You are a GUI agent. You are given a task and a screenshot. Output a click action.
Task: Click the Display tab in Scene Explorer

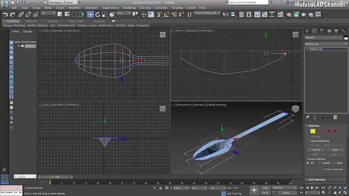pyautogui.click(x=28, y=32)
